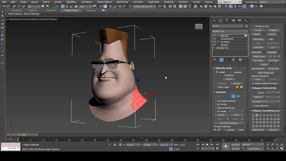Click the yellow cage color swatch
The image size is (286, 161).
pyautogui.click(x=241, y=87)
